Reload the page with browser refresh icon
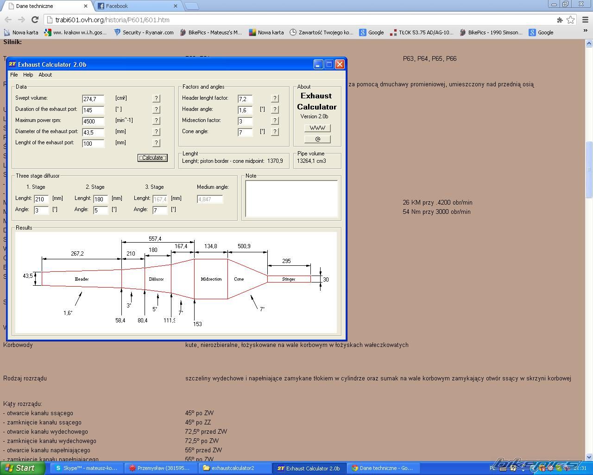The width and height of the screenshot is (593, 475). click(35, 19)
